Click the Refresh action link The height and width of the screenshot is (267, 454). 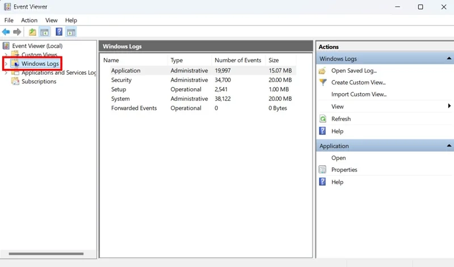341,119
